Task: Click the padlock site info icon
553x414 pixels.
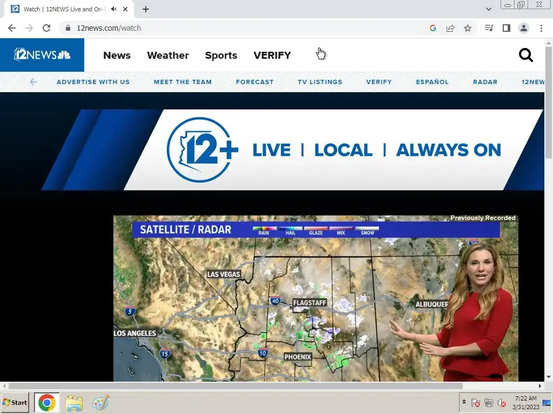Action: tap(68, 28)
